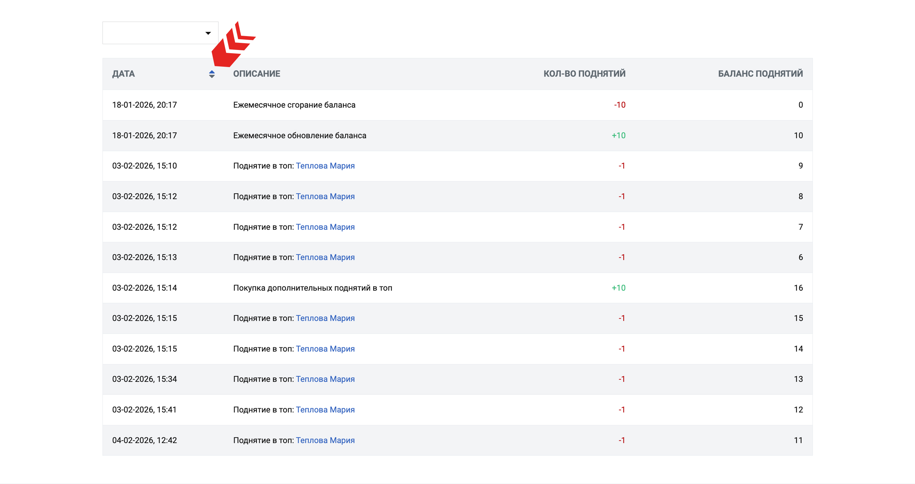Open the empty dropdown above the table
The width and height of the screenshot is (915, 484).
(160, 33)
